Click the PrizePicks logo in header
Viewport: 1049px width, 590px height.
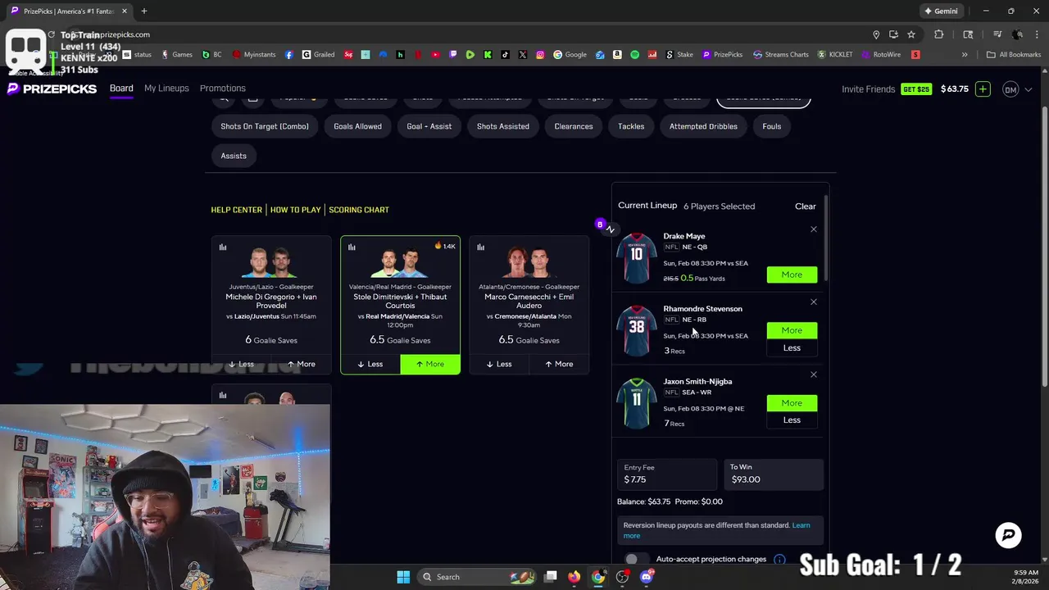52,88
